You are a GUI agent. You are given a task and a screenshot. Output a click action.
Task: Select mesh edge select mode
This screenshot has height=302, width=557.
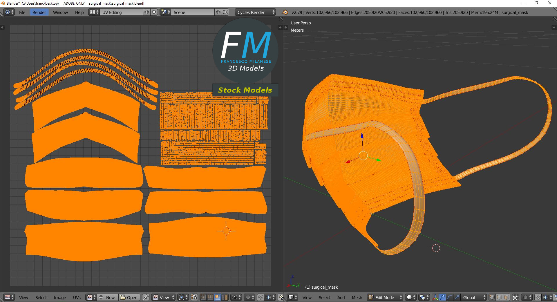(499, 297)
